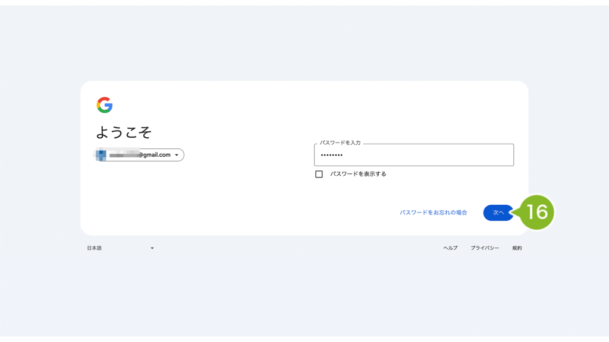
Task: Focus the パスワードを入力 password field
Action: click(414, 155)
